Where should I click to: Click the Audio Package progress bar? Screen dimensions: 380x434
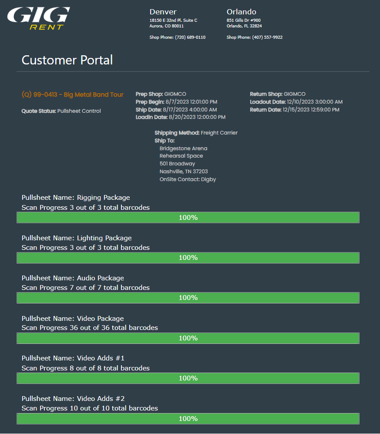pyautogui.click(x=188, y=298)
